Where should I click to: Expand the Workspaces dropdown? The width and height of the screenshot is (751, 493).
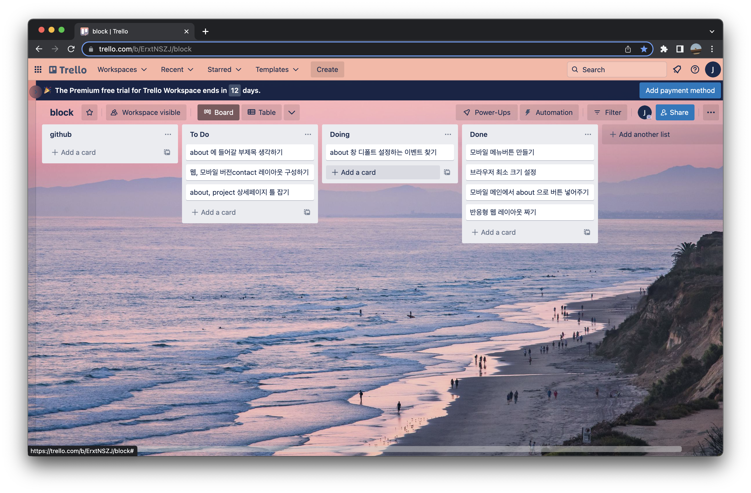(x=122, y=69)
